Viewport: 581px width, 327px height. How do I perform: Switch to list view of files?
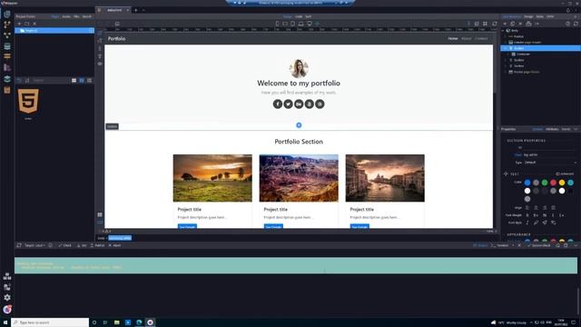coord(89,81)
